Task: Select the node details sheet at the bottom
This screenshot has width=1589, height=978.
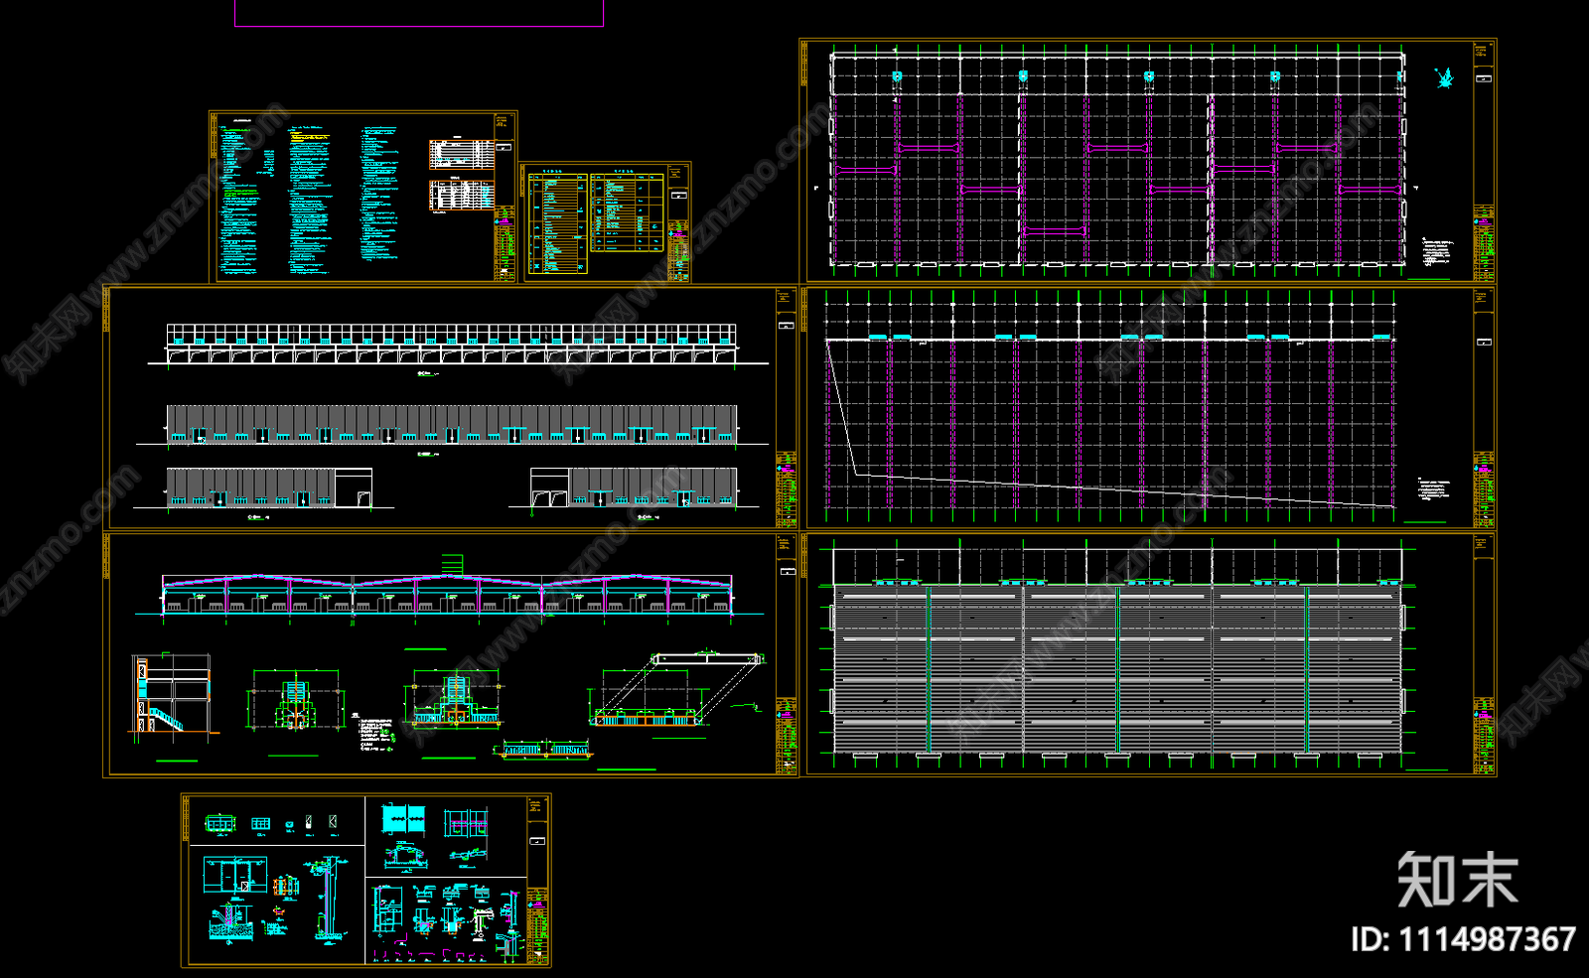Action: (365, 880)
